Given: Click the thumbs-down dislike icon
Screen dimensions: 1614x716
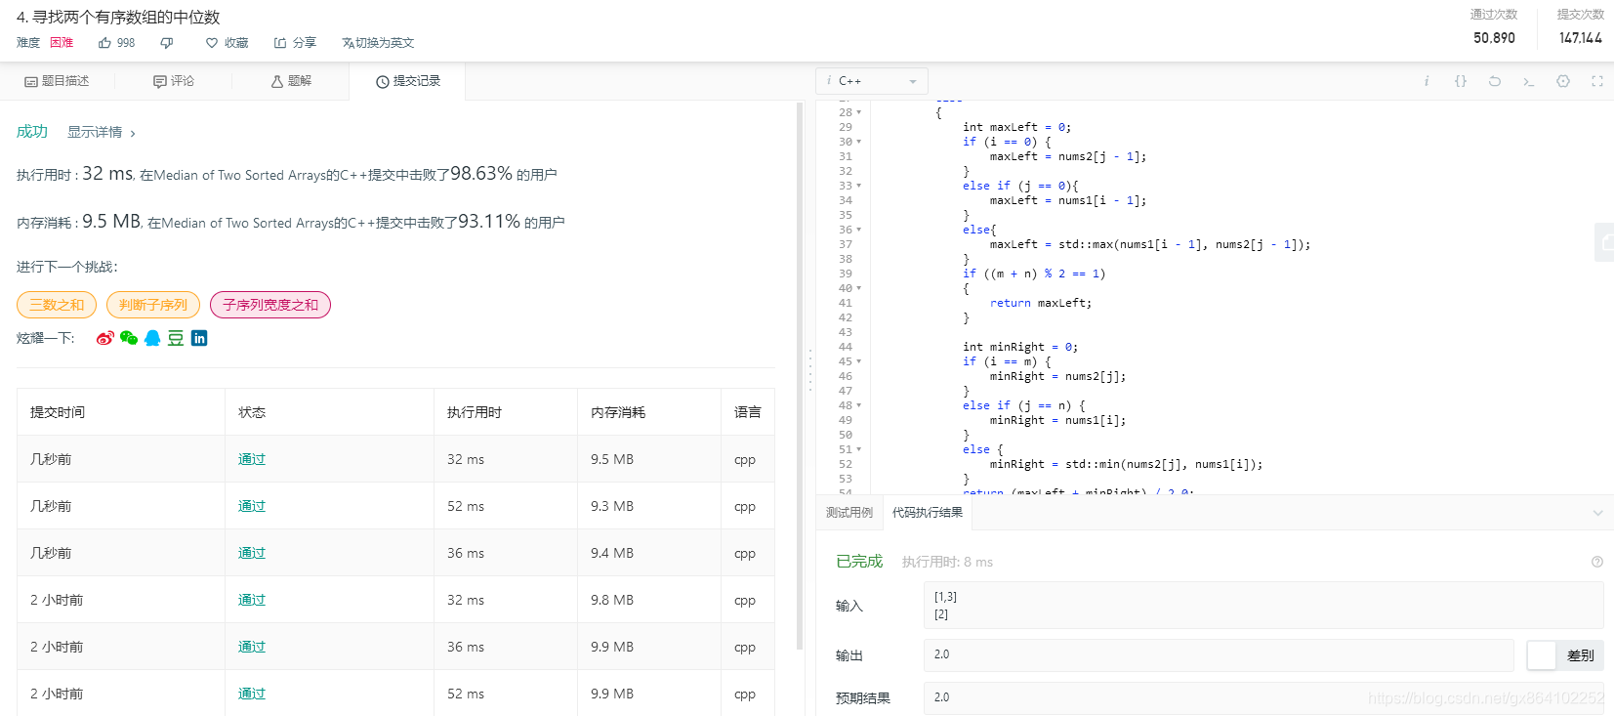Looking at the screenshot, I should pos(167,43).
